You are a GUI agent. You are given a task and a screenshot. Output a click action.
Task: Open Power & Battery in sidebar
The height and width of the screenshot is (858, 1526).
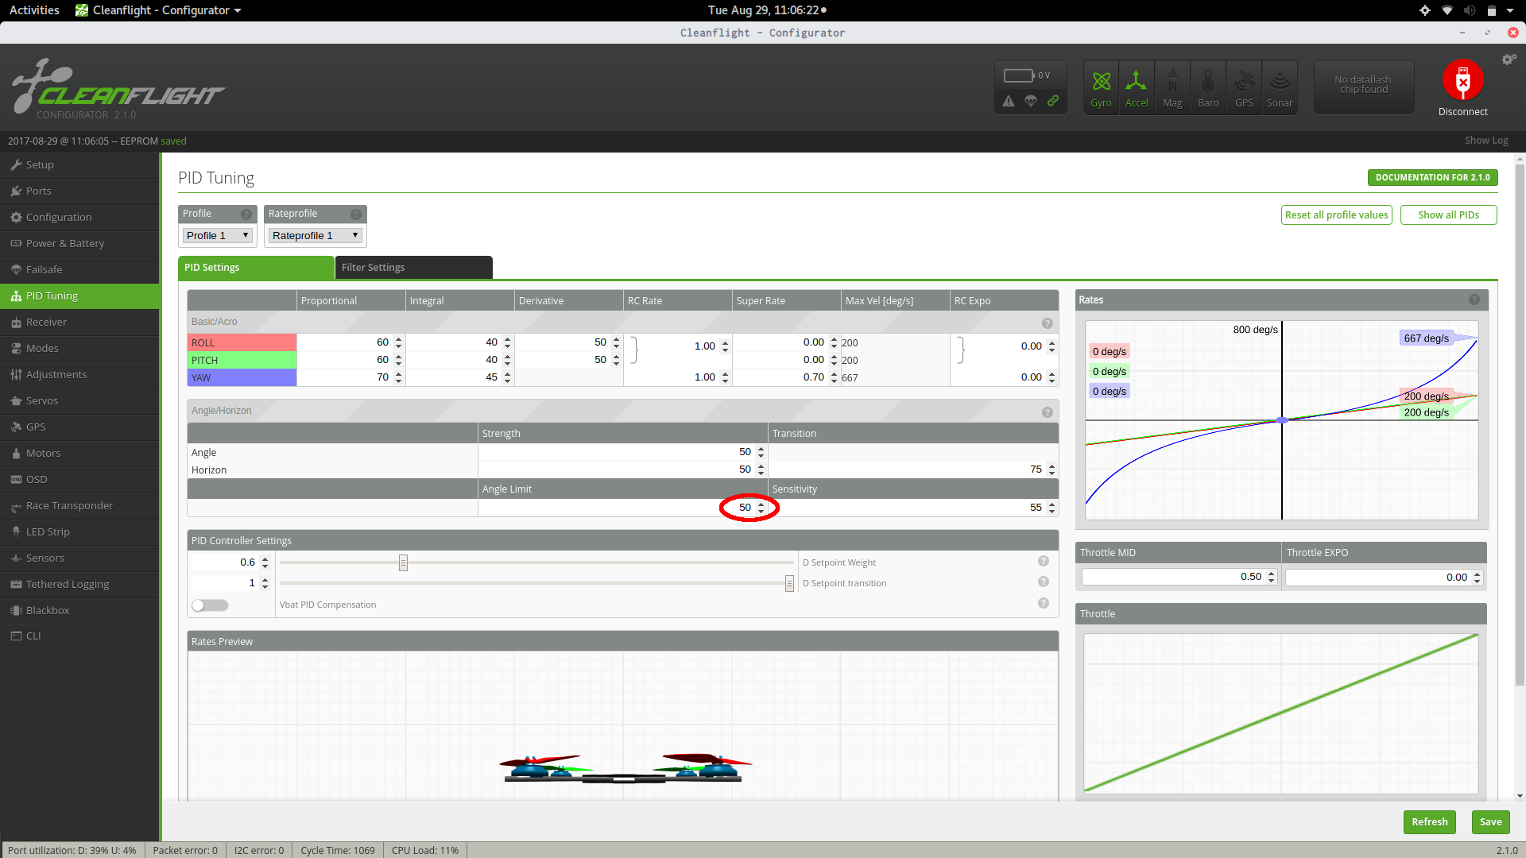click(x=79, y=243)
